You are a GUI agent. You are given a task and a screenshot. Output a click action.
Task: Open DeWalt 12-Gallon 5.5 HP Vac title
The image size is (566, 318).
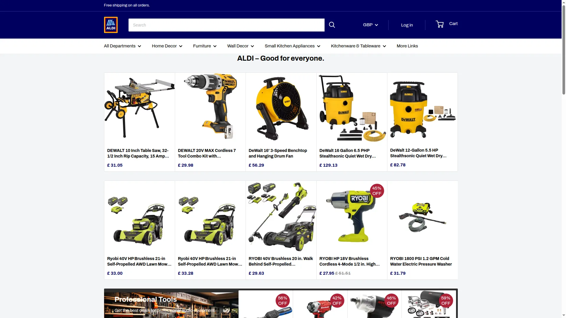coord(419,153)
